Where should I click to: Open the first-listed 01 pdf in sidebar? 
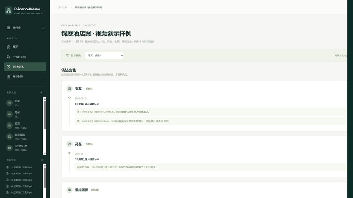(21, 167)
